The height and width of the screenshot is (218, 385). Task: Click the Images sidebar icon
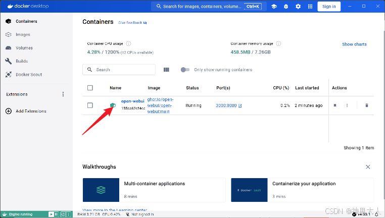(x=9, y=35)
